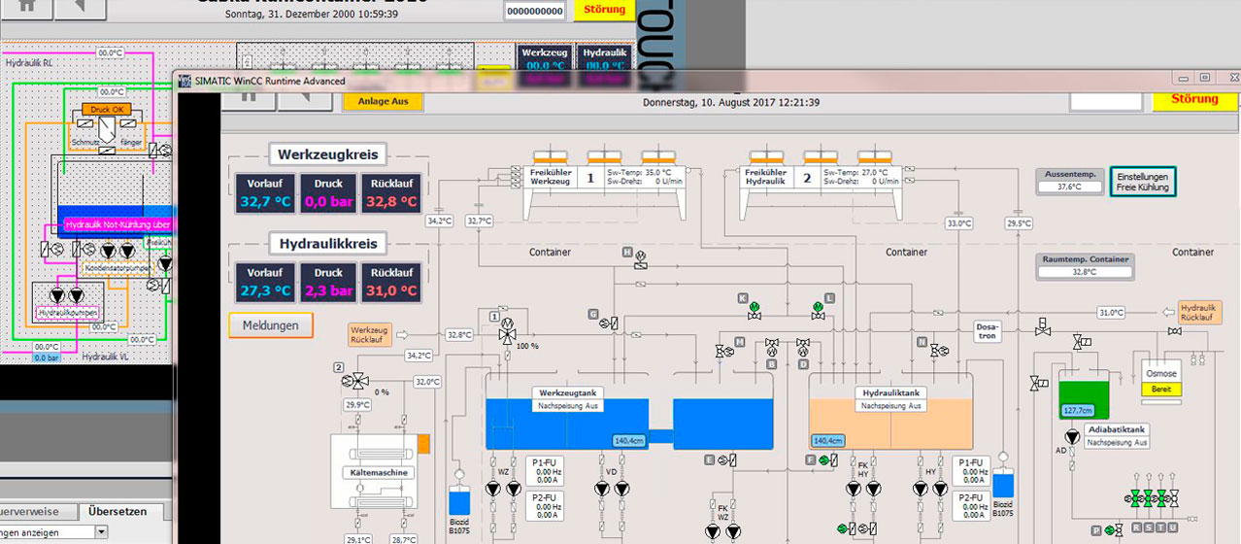
Task: Open Einstellungen Freie Kühlung settings
Action: tap(1142, 182)
